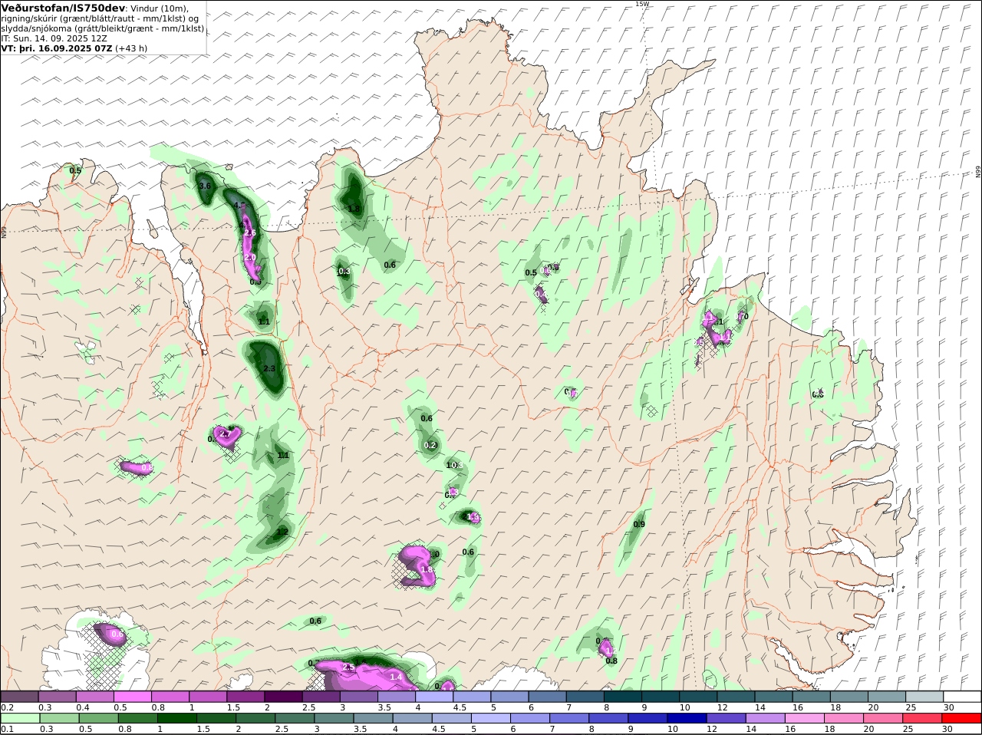Click the '(+43 h)' forecast offset text
This screenshot has width=982, height=735.
(131, 48)
